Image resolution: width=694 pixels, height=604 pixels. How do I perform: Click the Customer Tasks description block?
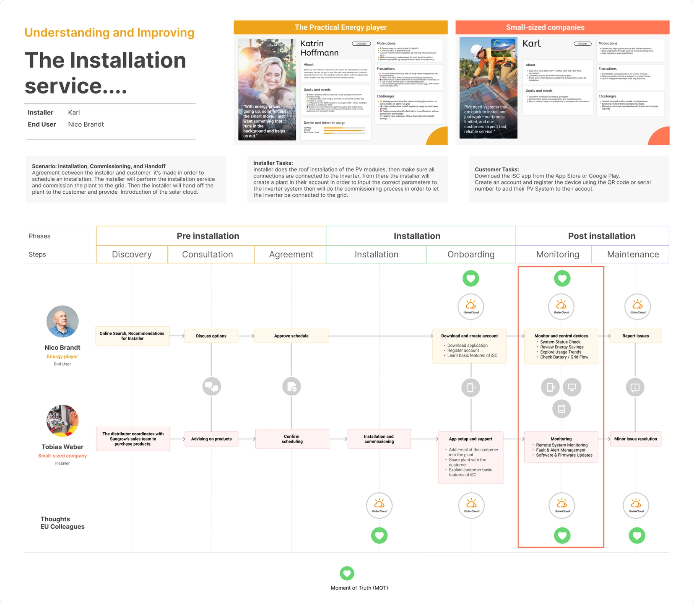pyautogui.click(x=569, y=179)
